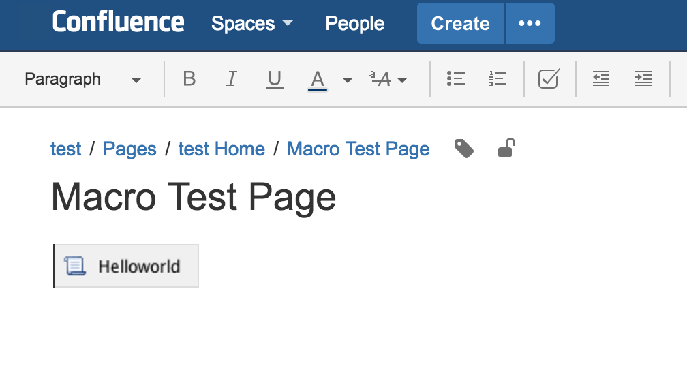Open the create options ellipsis button

coord(530,24)
